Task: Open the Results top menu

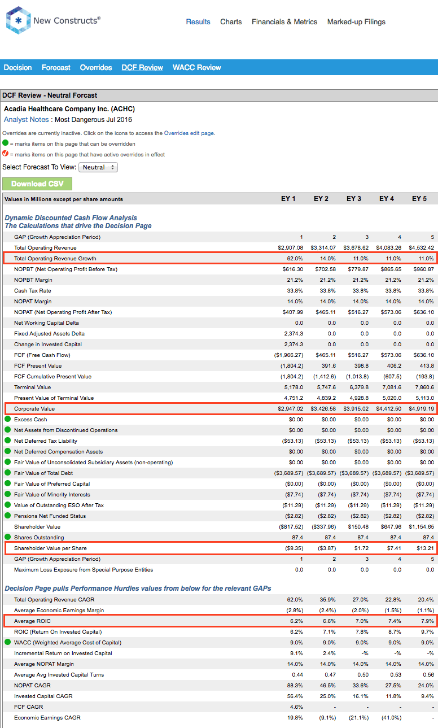Action: click(198, 22)
